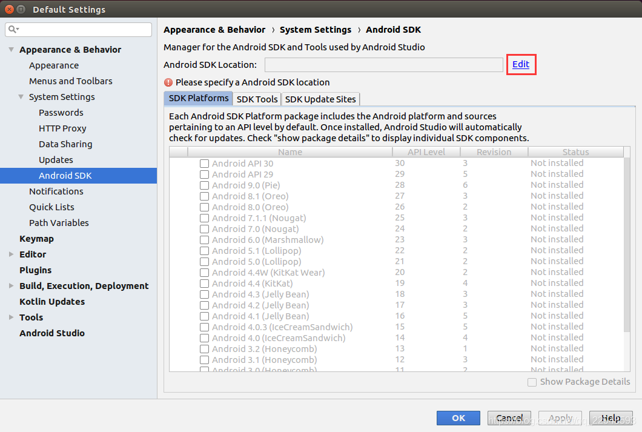Screen dimensions: 642x432
Task: Switch to the SDK Platforms tab
Action: (x=198, y=98)
